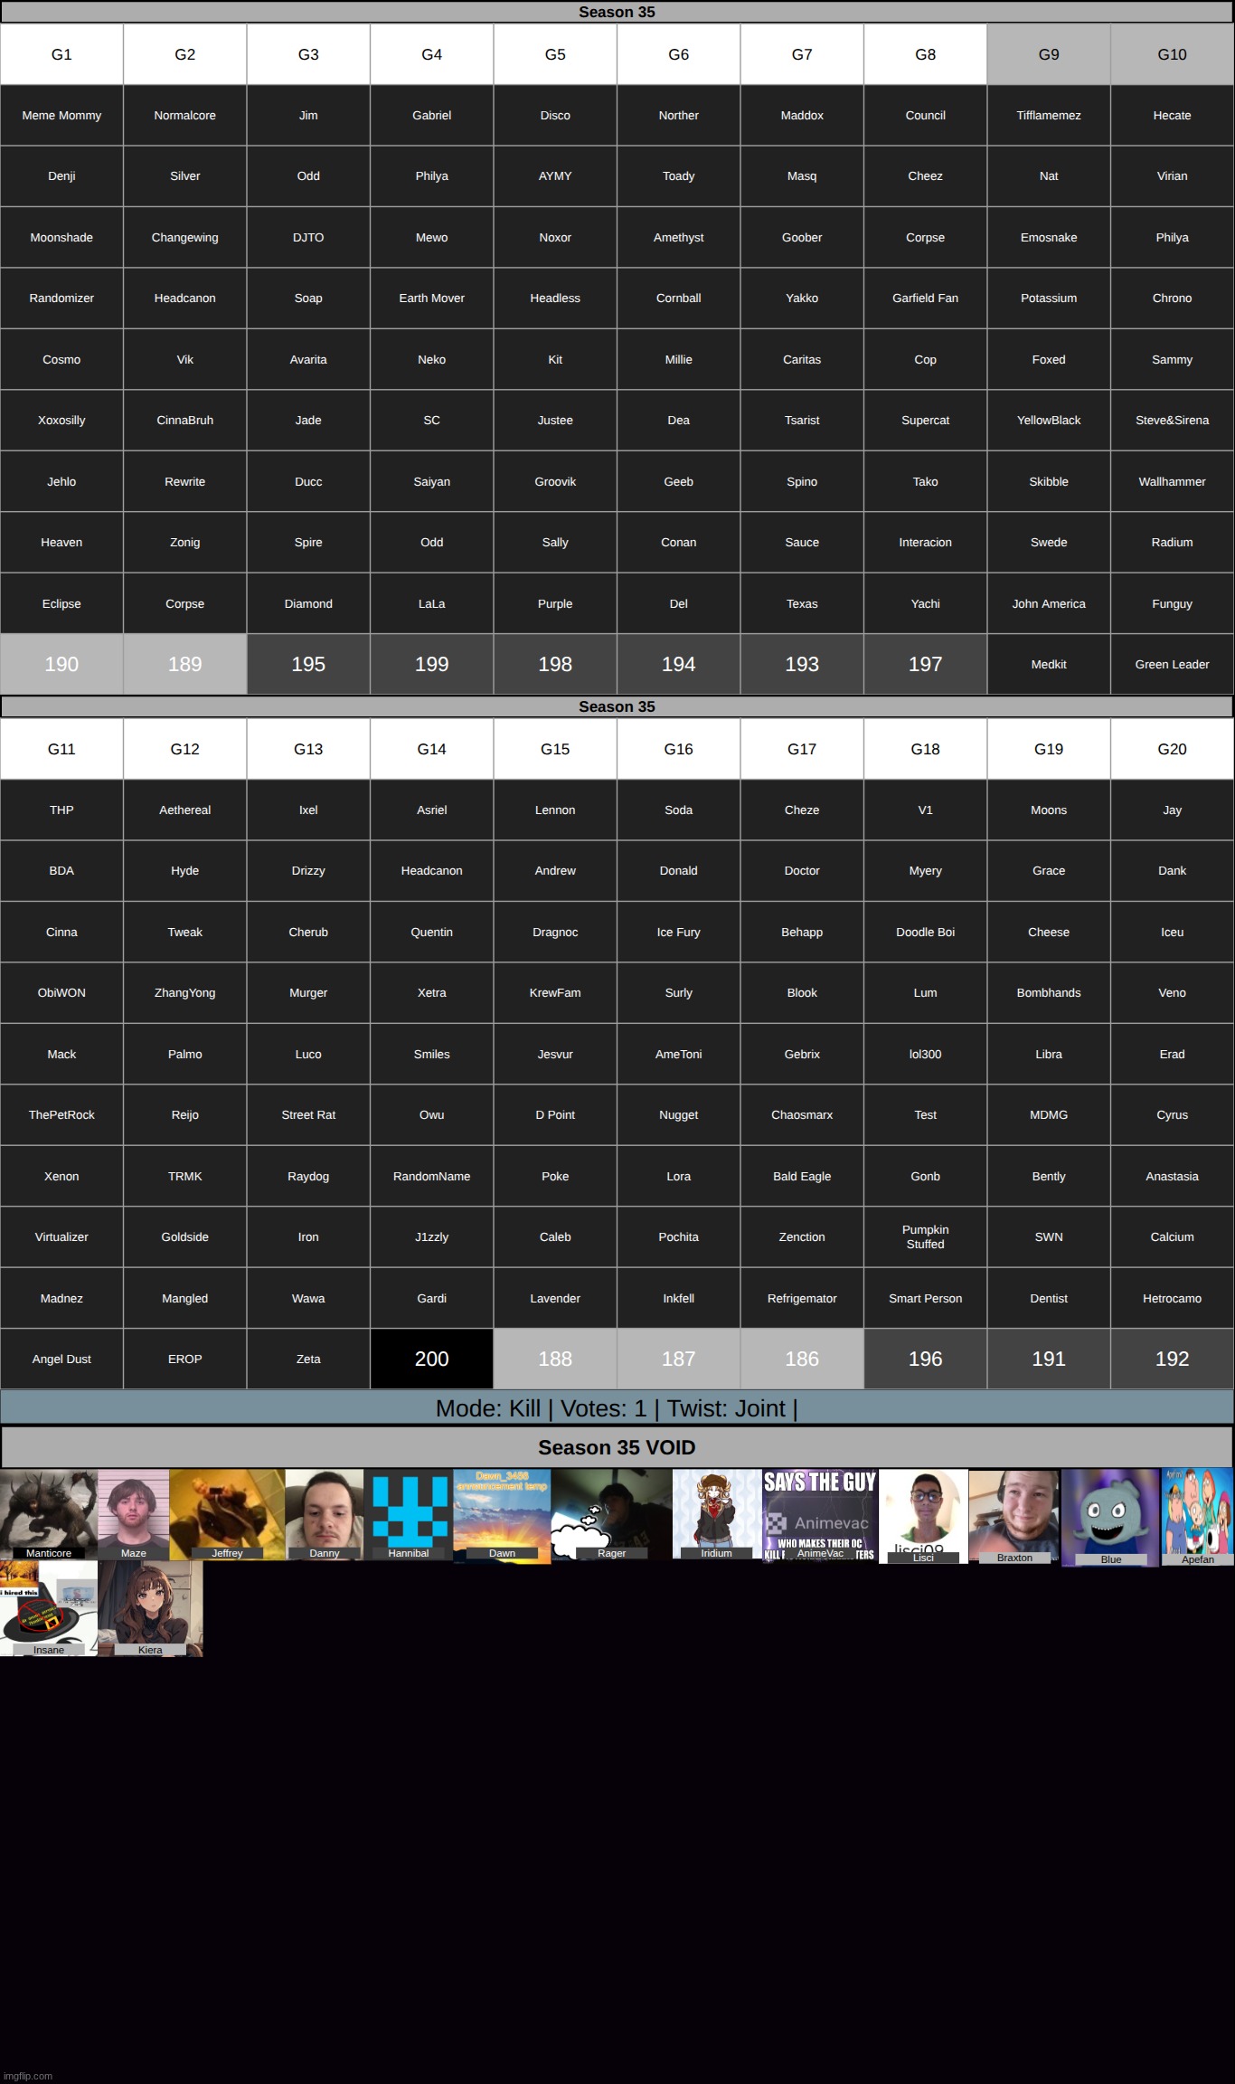
Task: Select the Braxton avatar photo
Action: (x=1013, y=1515)
